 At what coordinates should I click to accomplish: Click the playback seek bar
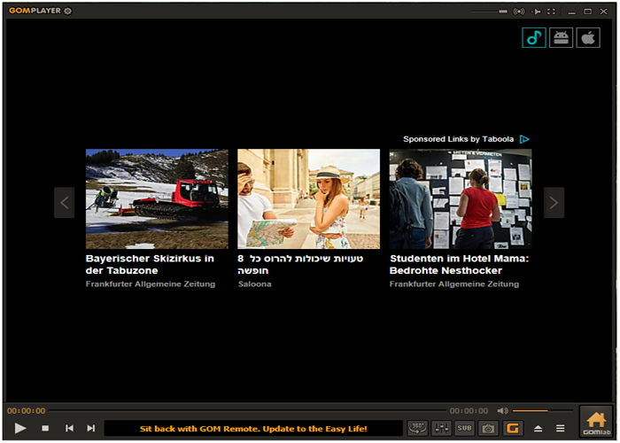(247, 410)
